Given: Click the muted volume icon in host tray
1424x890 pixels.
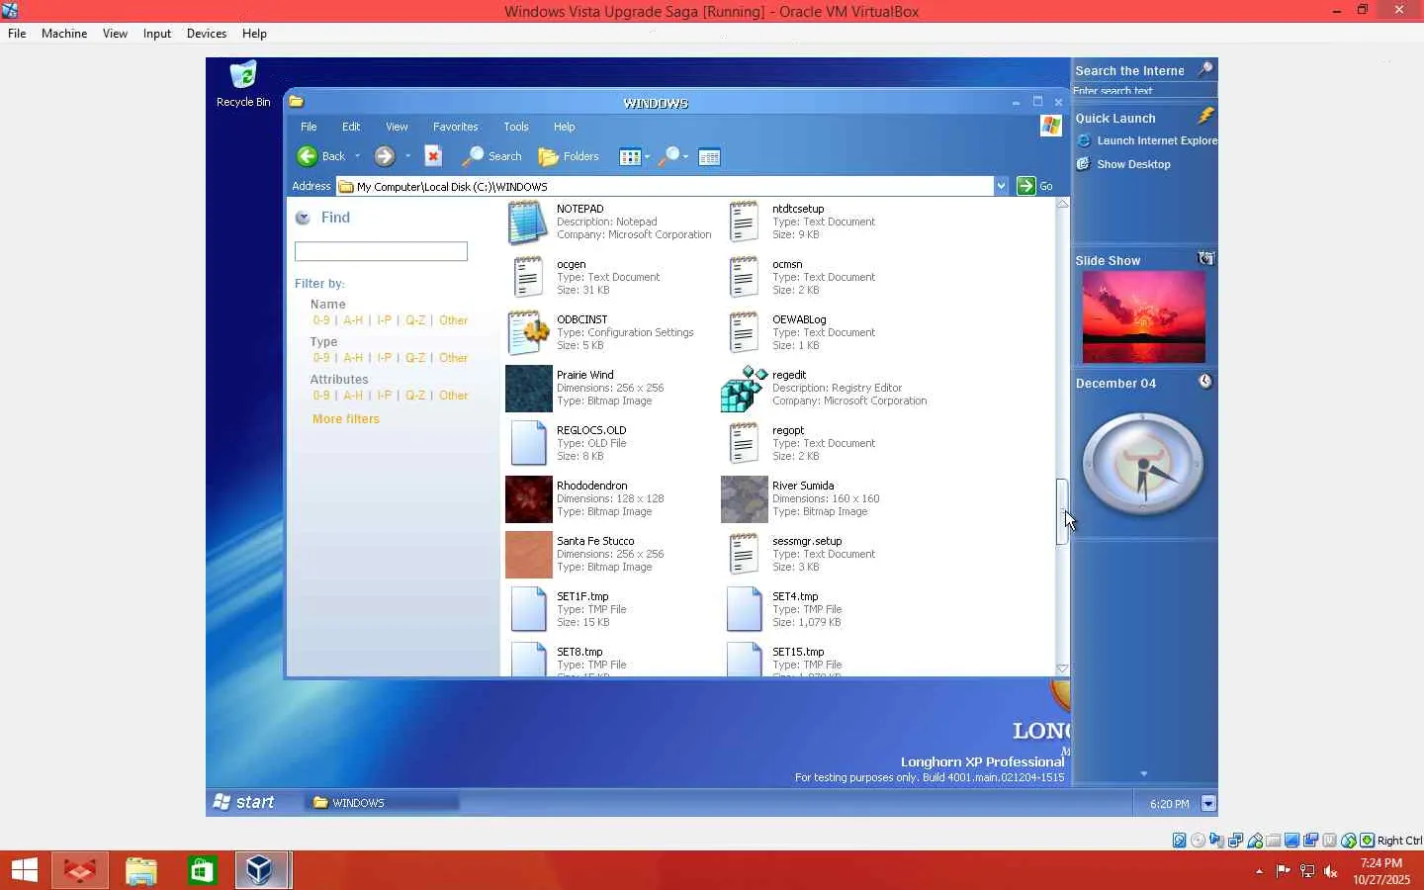Looking at the screenshot, I should [x=1331, y=871].
